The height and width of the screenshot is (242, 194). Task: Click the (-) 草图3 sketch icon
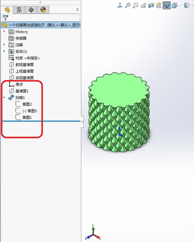pos(18,111)
